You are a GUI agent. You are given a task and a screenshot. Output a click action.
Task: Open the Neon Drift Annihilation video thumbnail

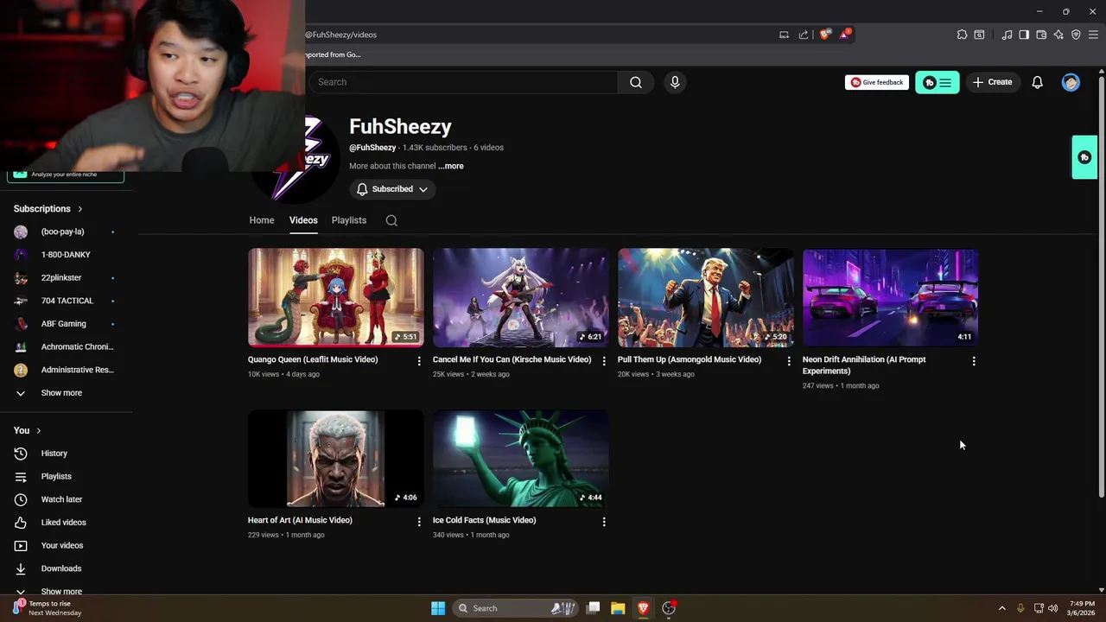pos(890,297)
